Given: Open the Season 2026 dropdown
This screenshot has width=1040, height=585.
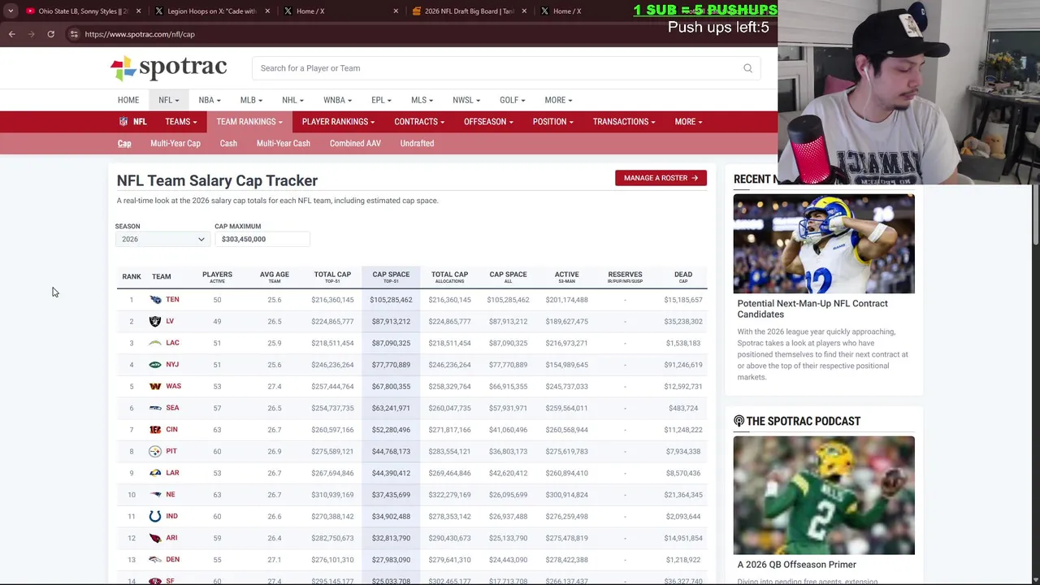Looking at the screenshot, I should click(162, 240).
